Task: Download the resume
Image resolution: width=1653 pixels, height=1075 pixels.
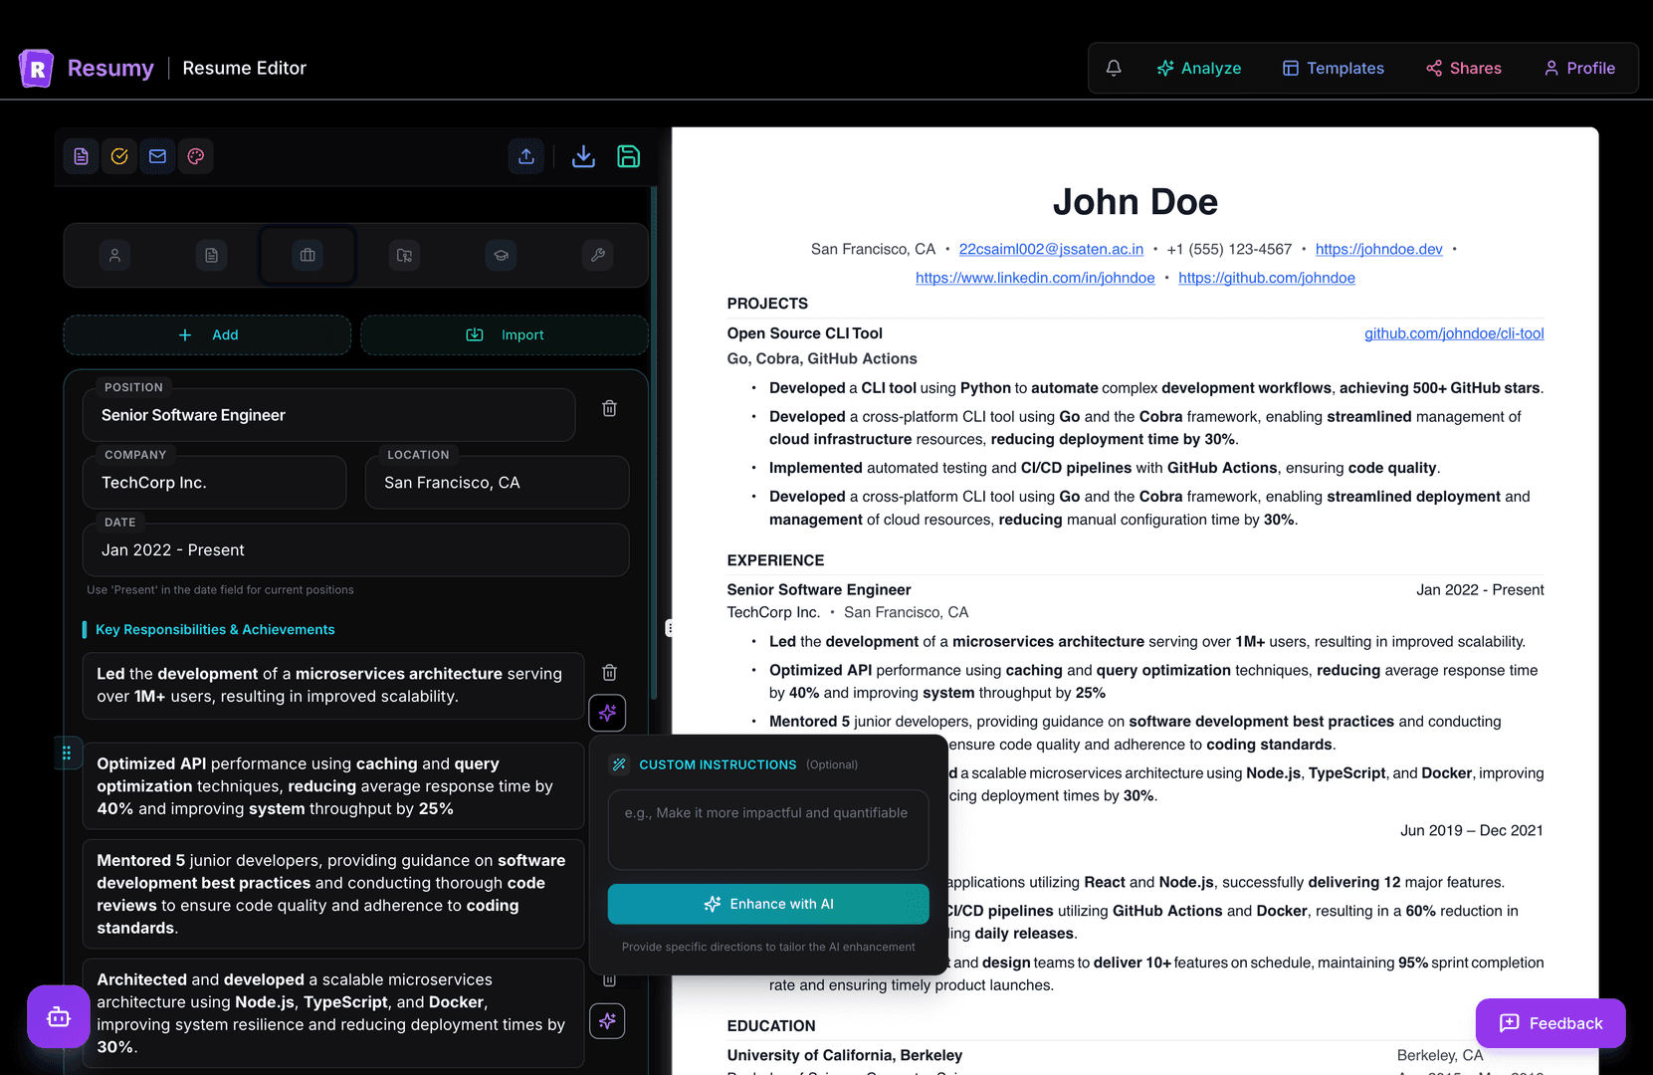Action: point(583,156)
